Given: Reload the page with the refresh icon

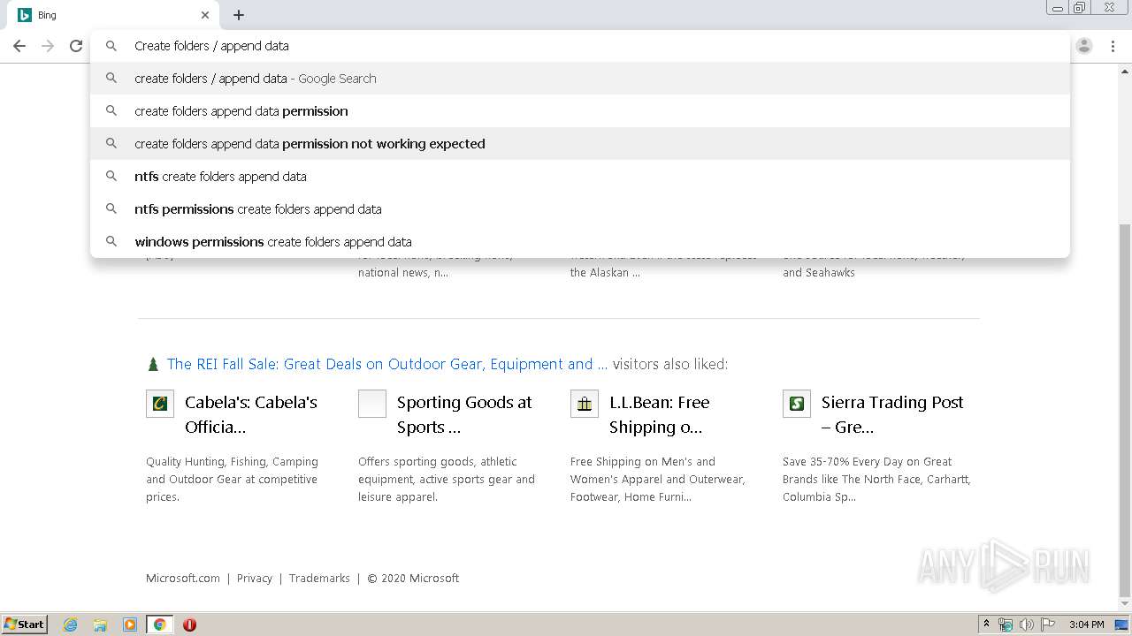Looking at the screenshot, I should (x=76, y=46).
